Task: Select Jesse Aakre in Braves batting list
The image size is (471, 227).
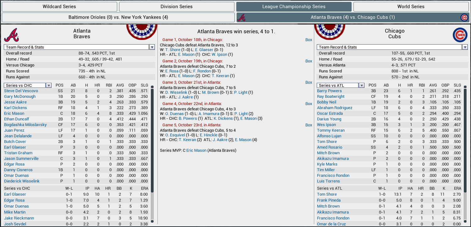Action: (x=15, y=102)
